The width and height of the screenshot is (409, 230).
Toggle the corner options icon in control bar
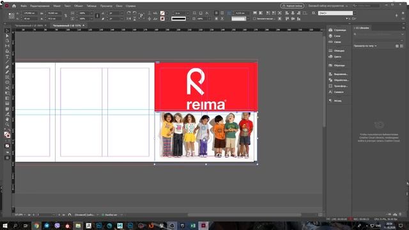tap(229, 13)
